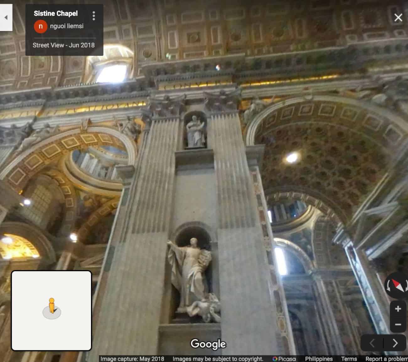Click the Google logo
The width and height of the screenshot is (408, 362).
click(x=208, y=344)
